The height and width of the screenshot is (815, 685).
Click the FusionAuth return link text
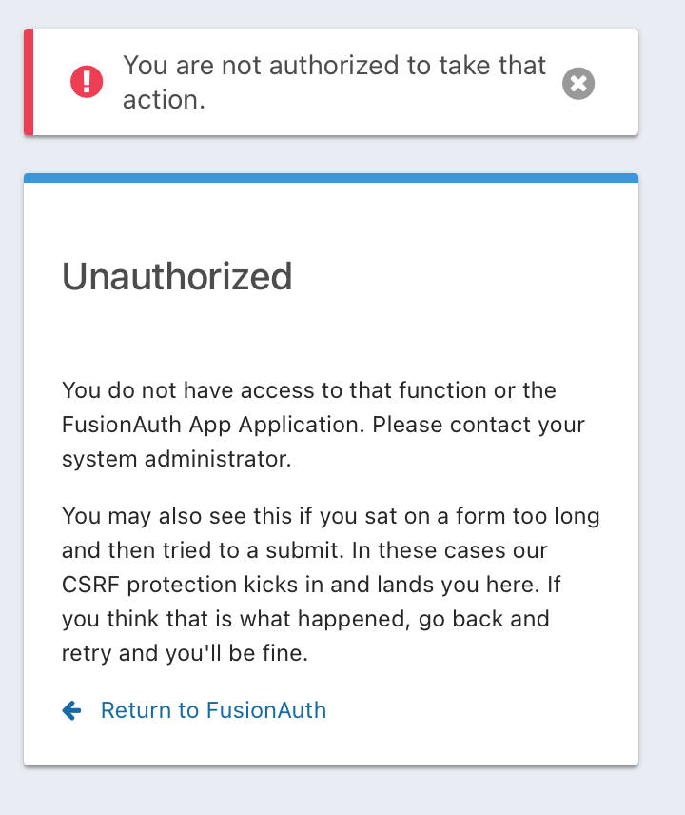pyautogui.click(x=213, y=710)
